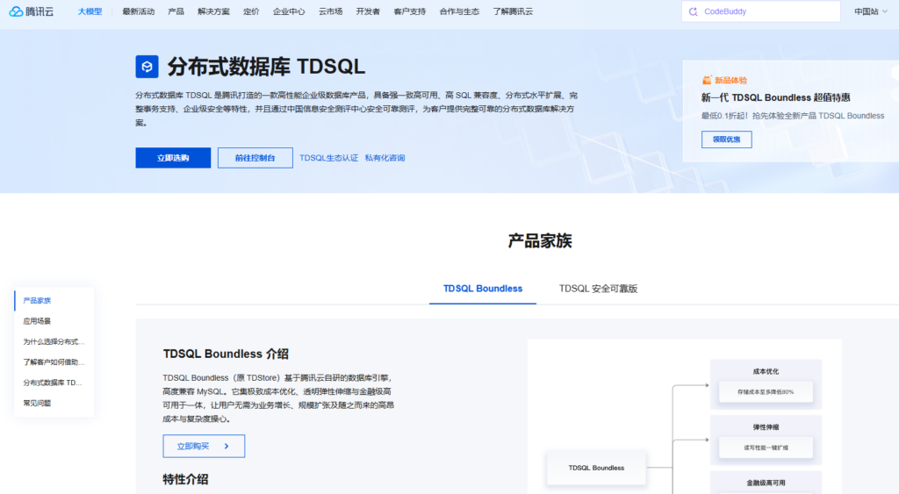The width and height of the screenshot is (899, 494).
Task: Open the 合作与生态 menu
Action: (459, 11)
